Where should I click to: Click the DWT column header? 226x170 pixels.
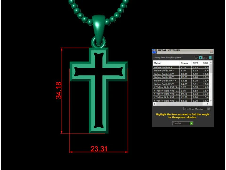(197, 63)
